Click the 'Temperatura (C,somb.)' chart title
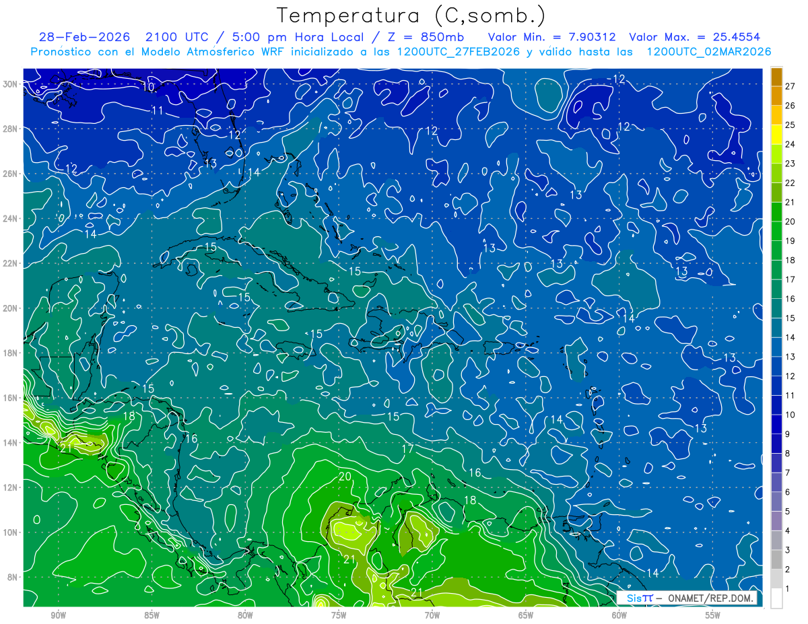The height and width of the screenshot is (624, 808). point(411,15)
